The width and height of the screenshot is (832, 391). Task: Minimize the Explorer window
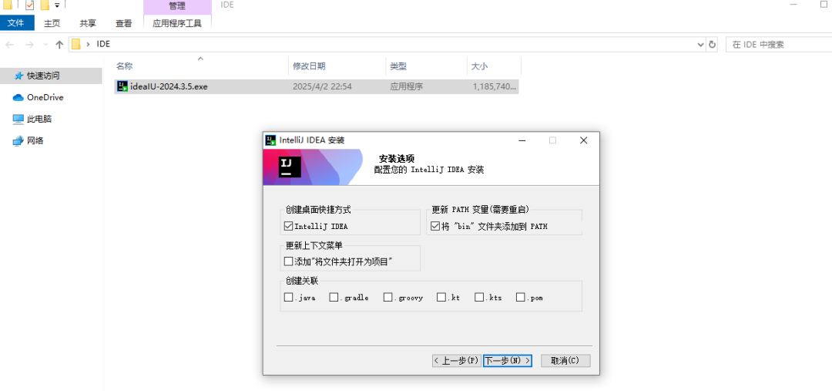click(792, 5)
